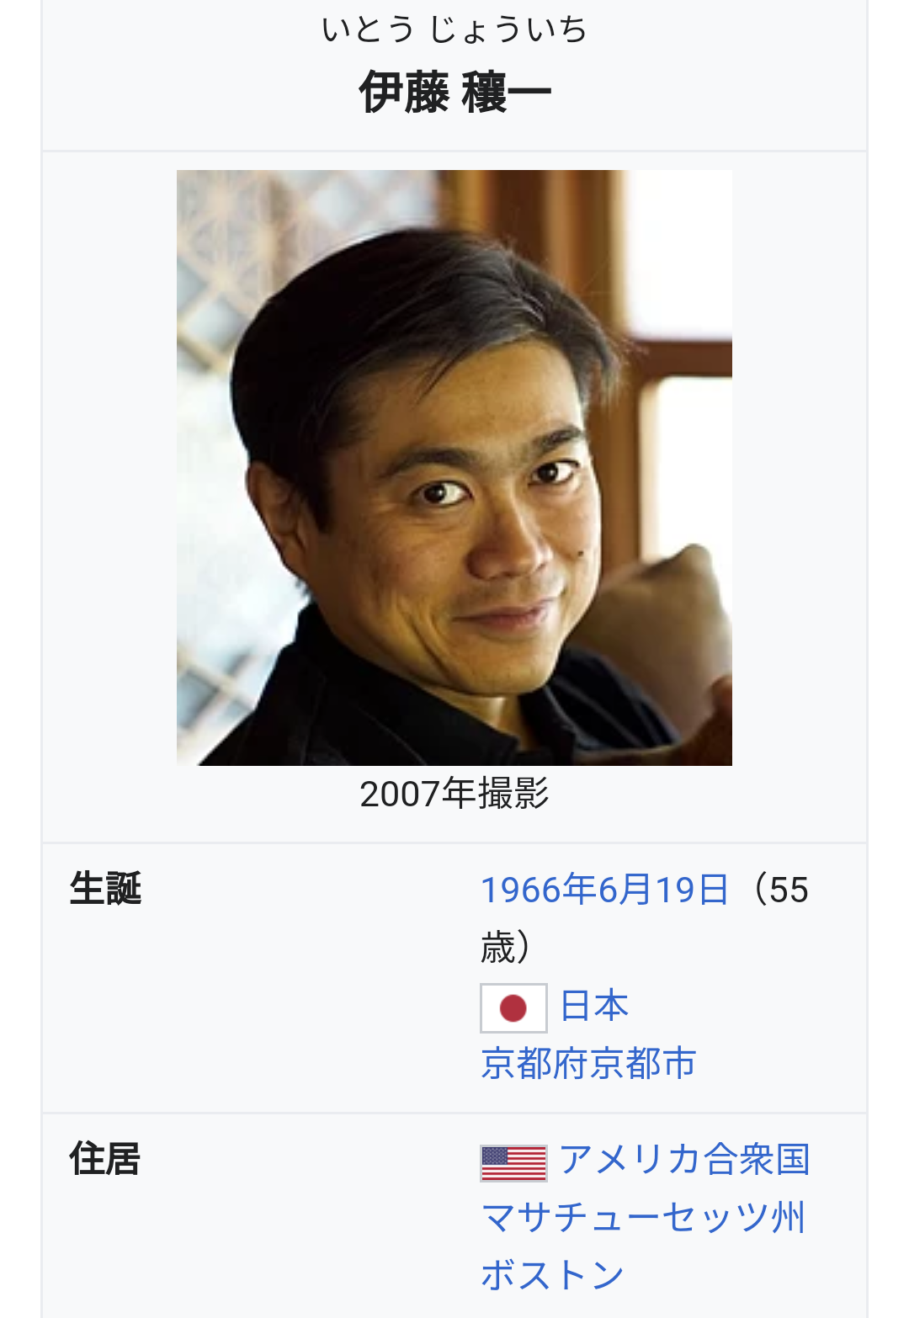
Task: Tap the Japanese flag icon
Action: click(513, 1007)
